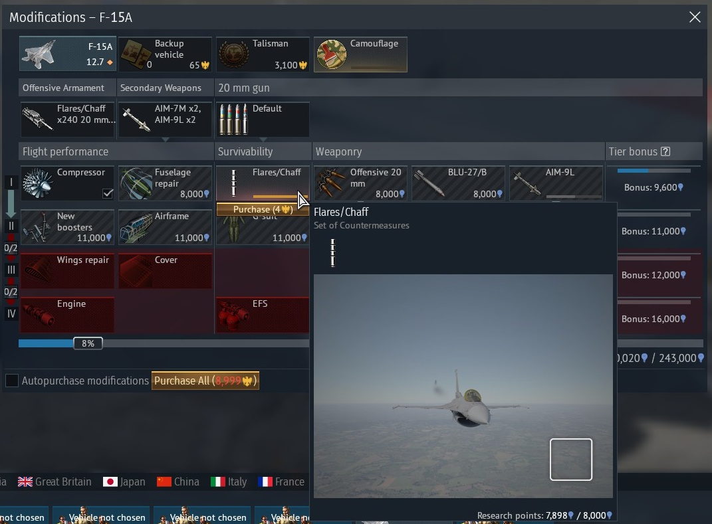This screenshot has height=524, width=712.
Task: Click the Flares/Chaff preview video
Action: (463, 386)
